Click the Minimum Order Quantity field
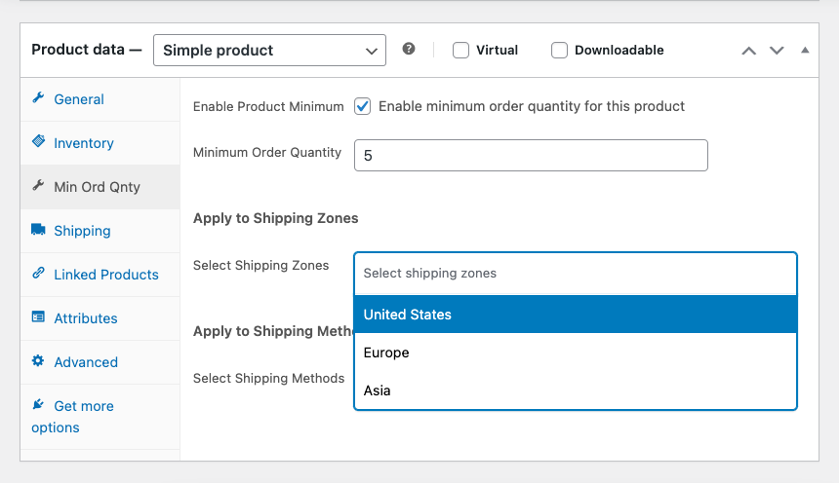839x483 pixels. click(x=531, y=155)
